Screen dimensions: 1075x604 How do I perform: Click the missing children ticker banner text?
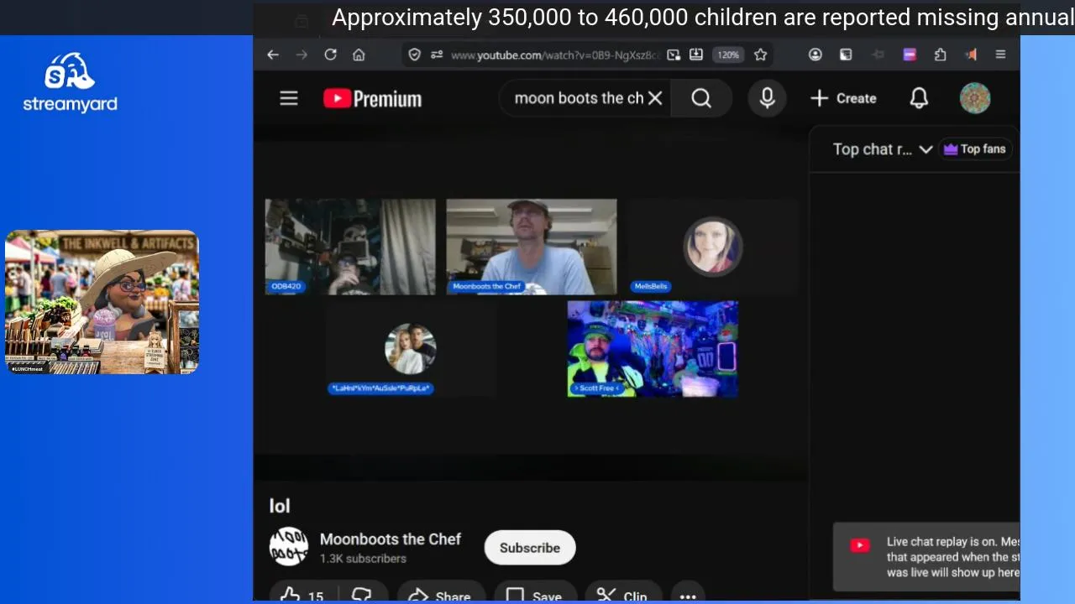(x=702, y=18)
